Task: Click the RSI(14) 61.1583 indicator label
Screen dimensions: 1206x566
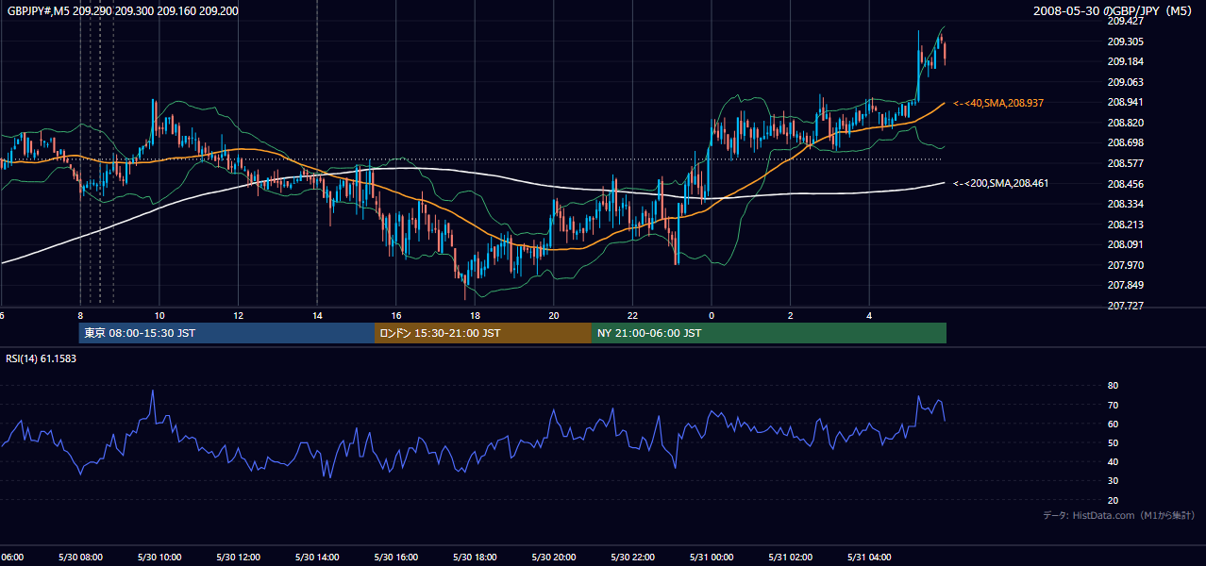Action: [x=42, y=358]
